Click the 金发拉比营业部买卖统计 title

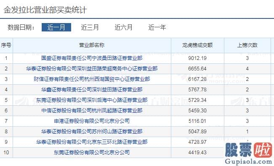pos(45,10)
